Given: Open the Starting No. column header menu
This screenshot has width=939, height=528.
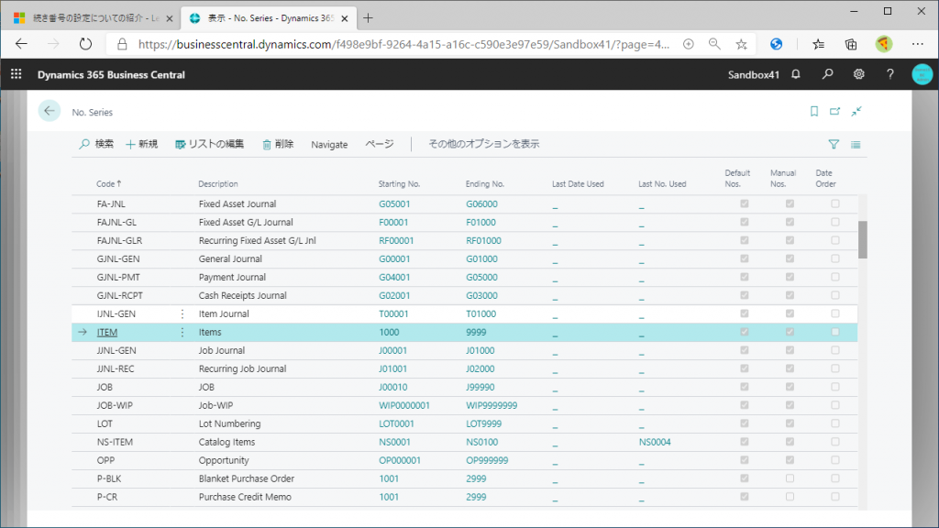Looking at the screenshot, I should pyautogui.click(x=399, y=183).
